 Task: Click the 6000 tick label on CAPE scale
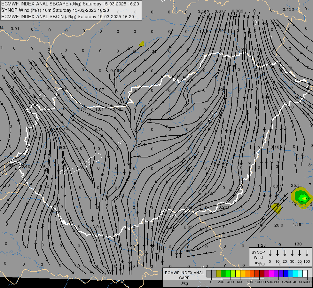[x=308, y=282]
